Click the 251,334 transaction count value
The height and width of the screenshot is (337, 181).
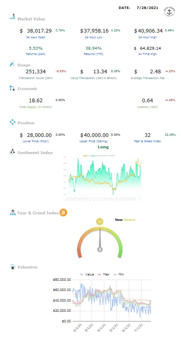36,72
